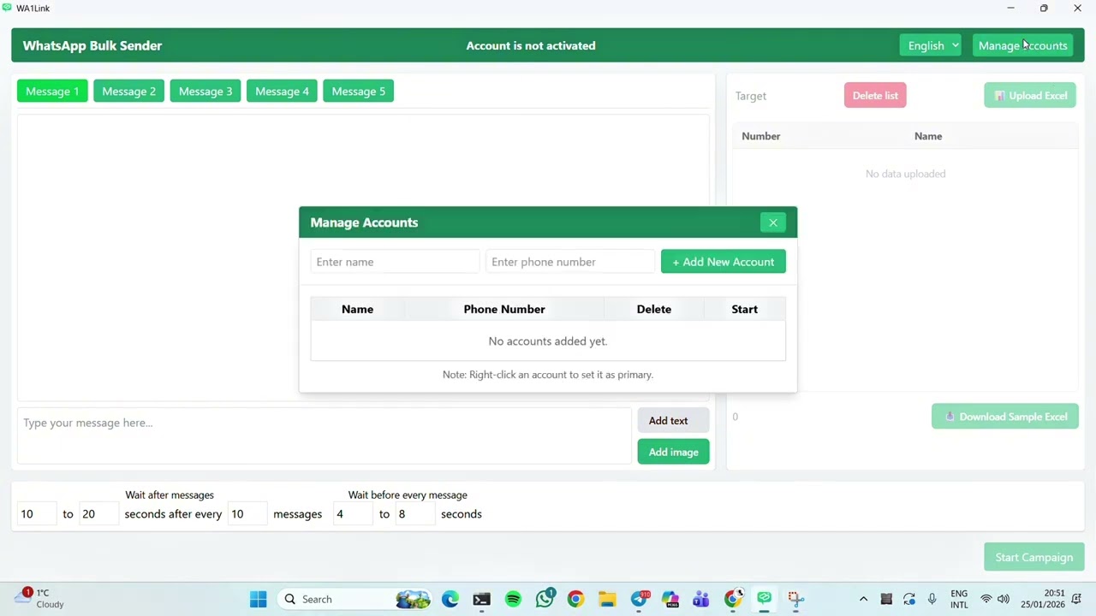Switch to the Message 1 tab
Viewport: 1096px width, 616px height.
tap(52, 92)
